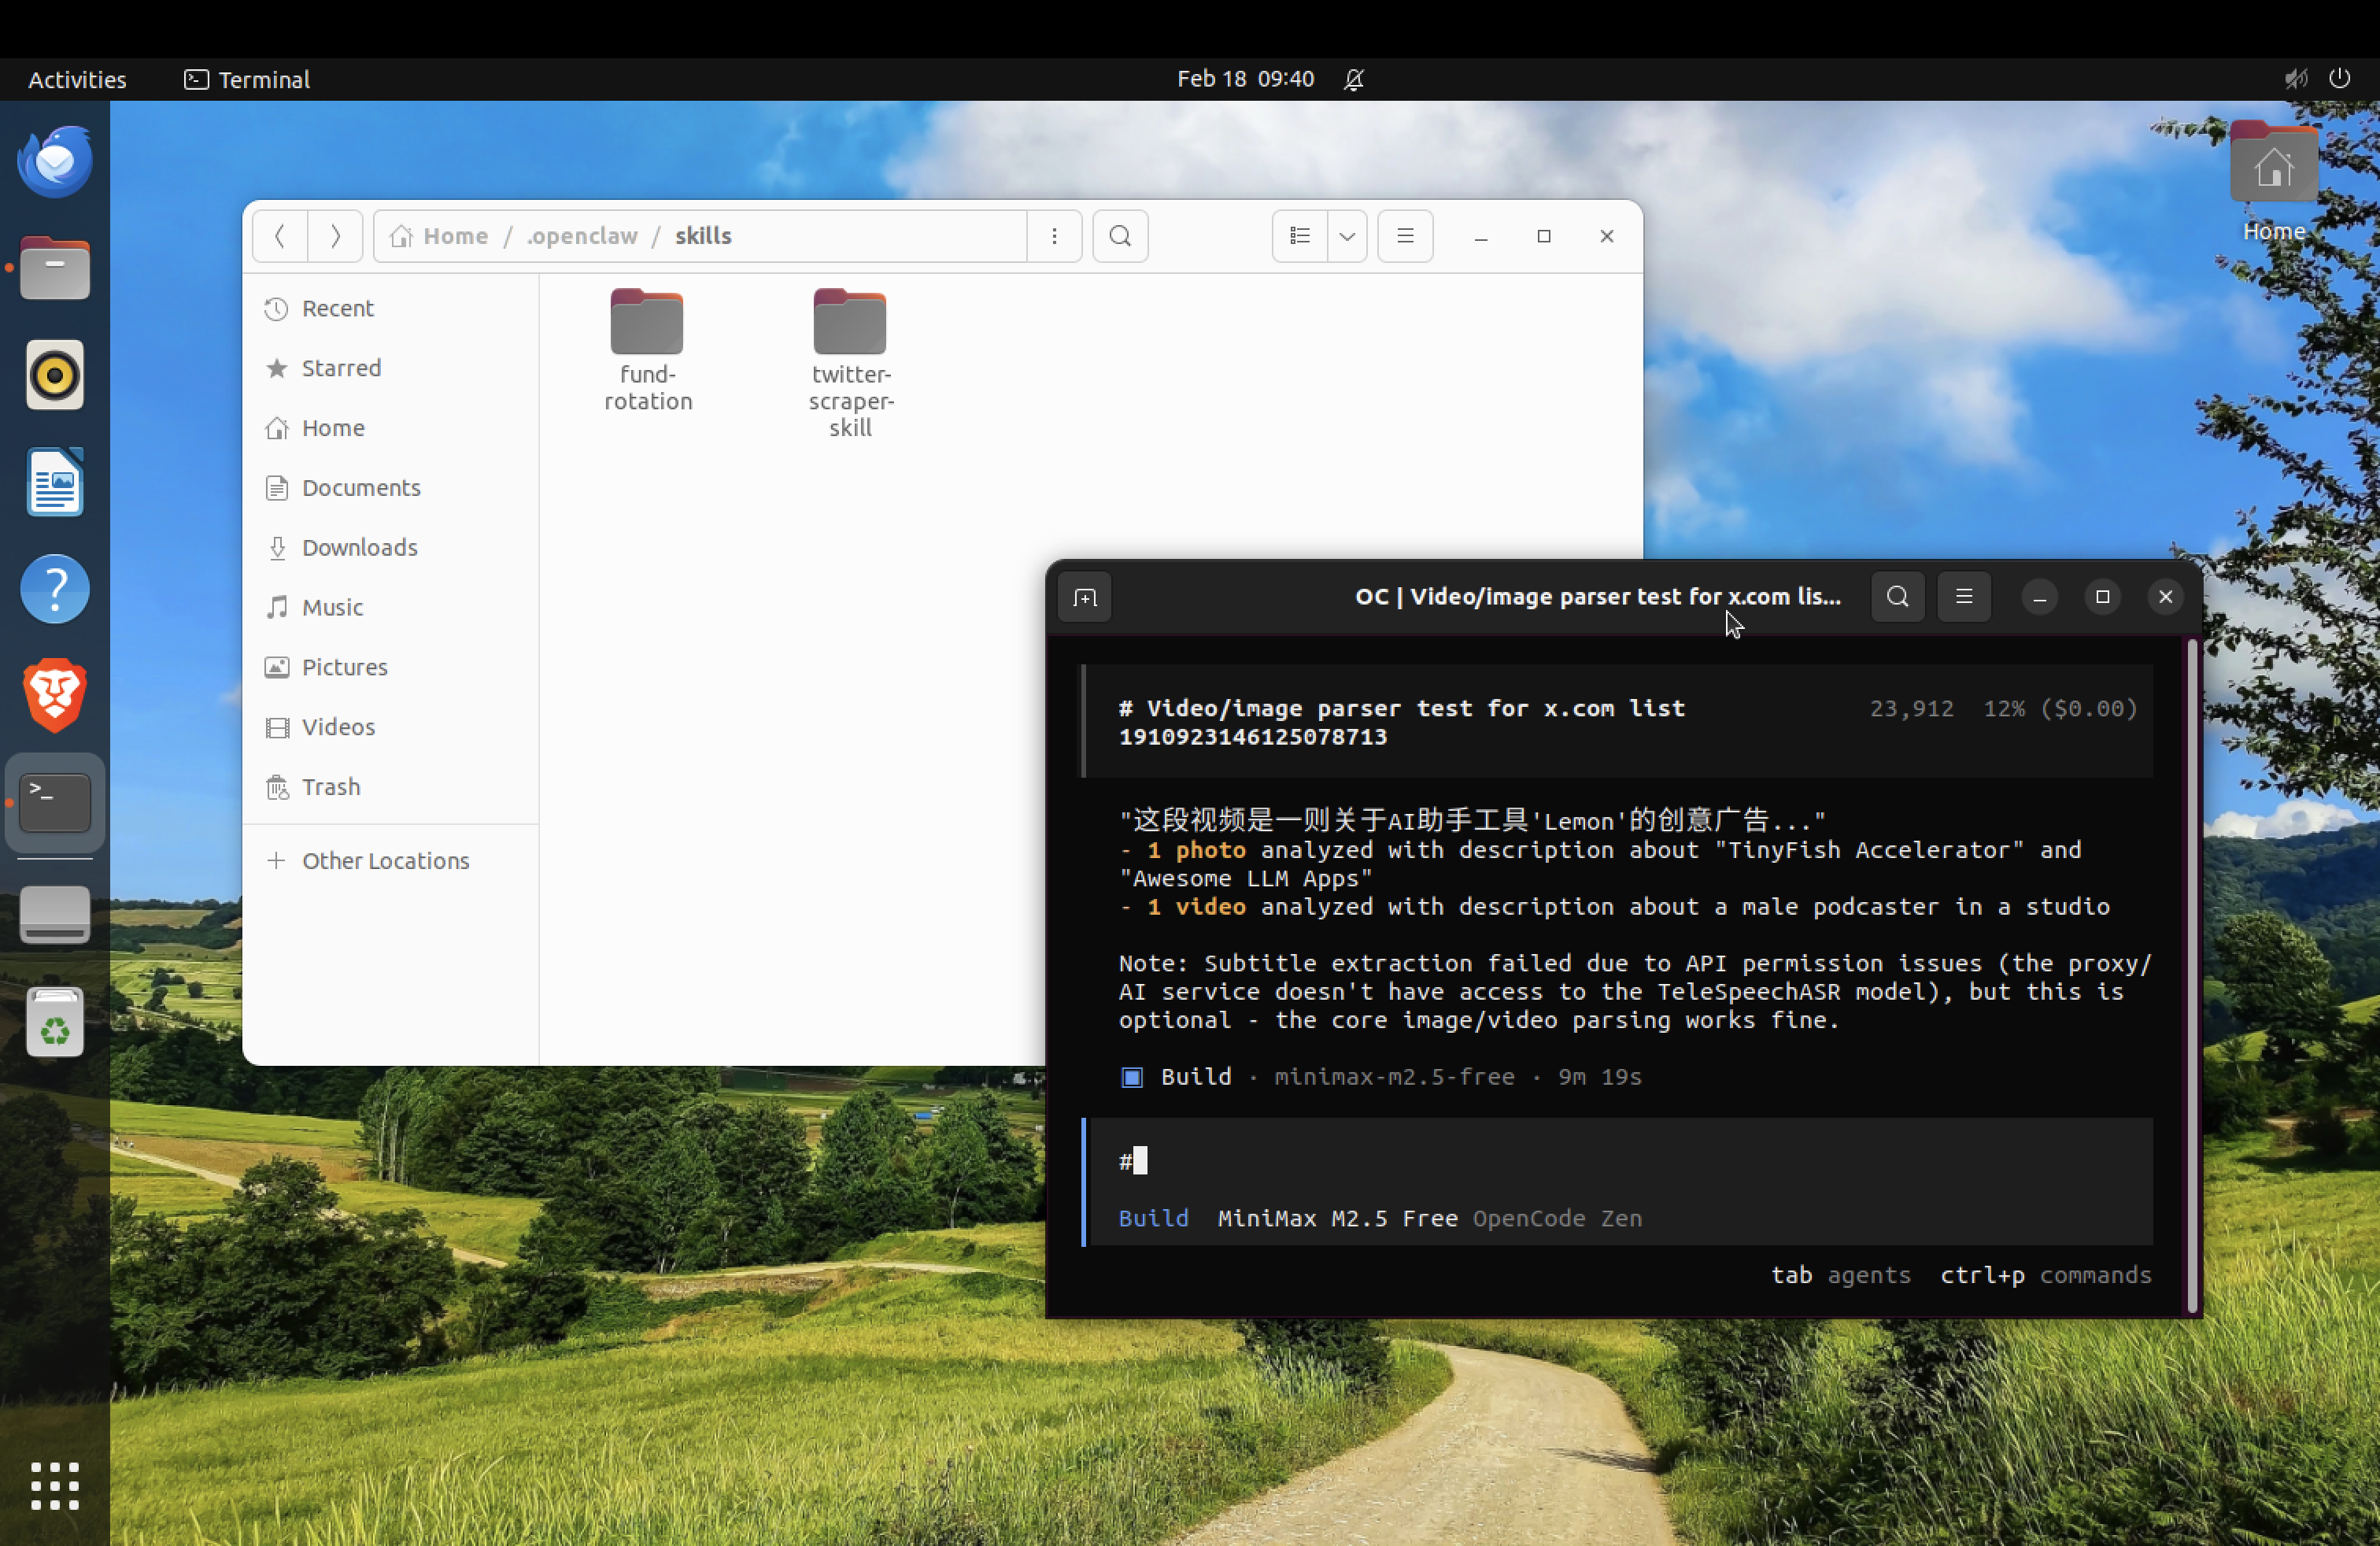Open the Files main hamburger menu

tap(1405, 236)
